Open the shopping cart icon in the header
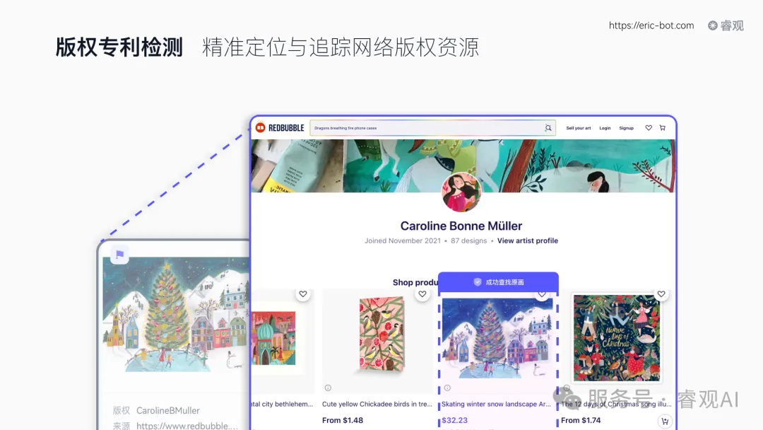This screenshot has width=763, height=430. 662,127
